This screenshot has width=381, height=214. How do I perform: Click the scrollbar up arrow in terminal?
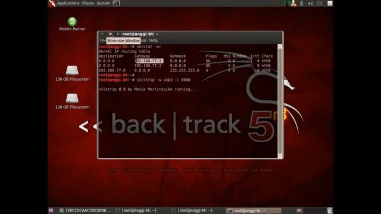280,46
